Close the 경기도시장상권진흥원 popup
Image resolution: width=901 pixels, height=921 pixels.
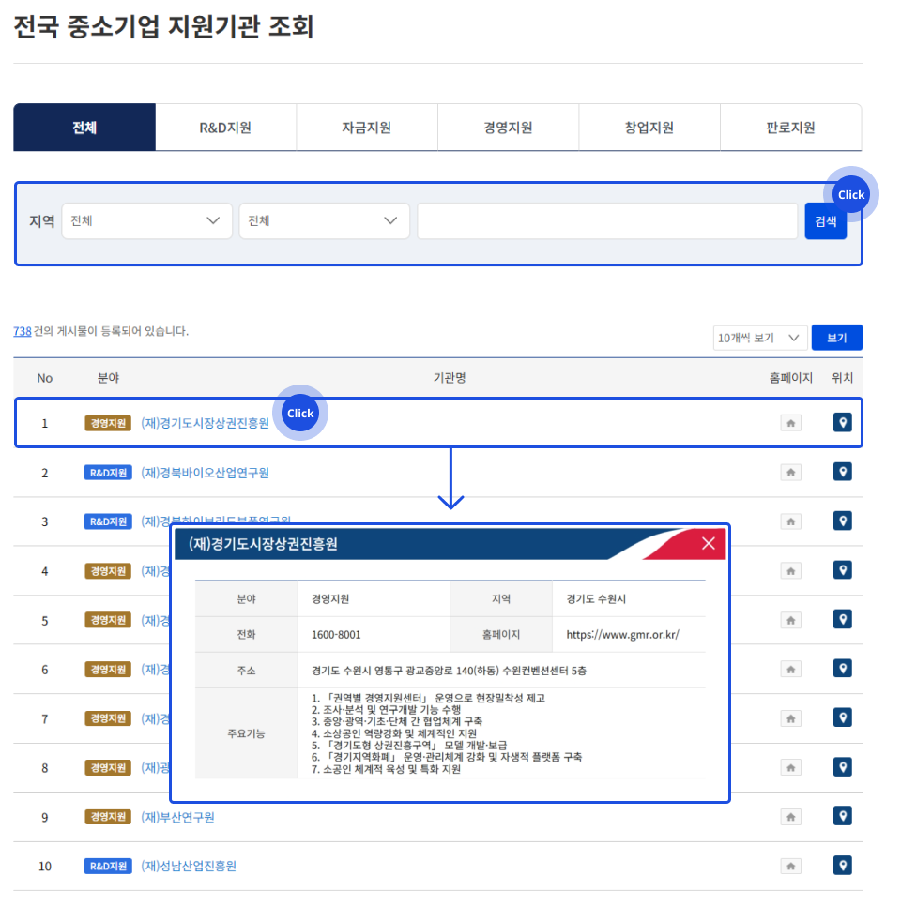[x=709, y=543]
